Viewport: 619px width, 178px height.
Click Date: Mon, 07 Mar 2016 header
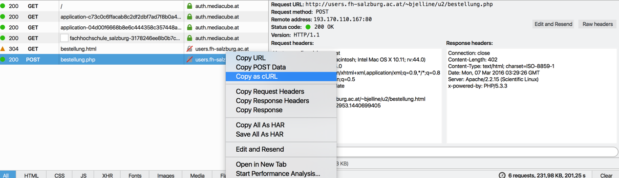tap(494, 73)
